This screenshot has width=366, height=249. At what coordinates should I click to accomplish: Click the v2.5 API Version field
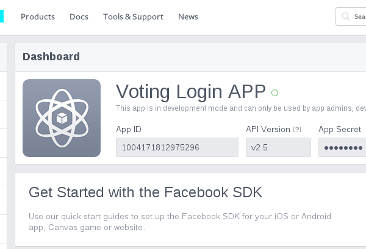tap(278, 147)
